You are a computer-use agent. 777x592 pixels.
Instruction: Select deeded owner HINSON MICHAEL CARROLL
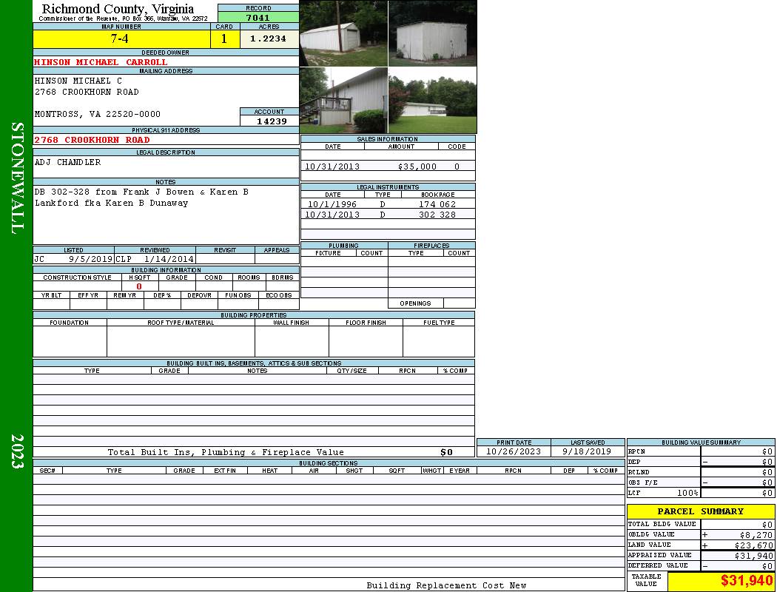click(101, 62)
